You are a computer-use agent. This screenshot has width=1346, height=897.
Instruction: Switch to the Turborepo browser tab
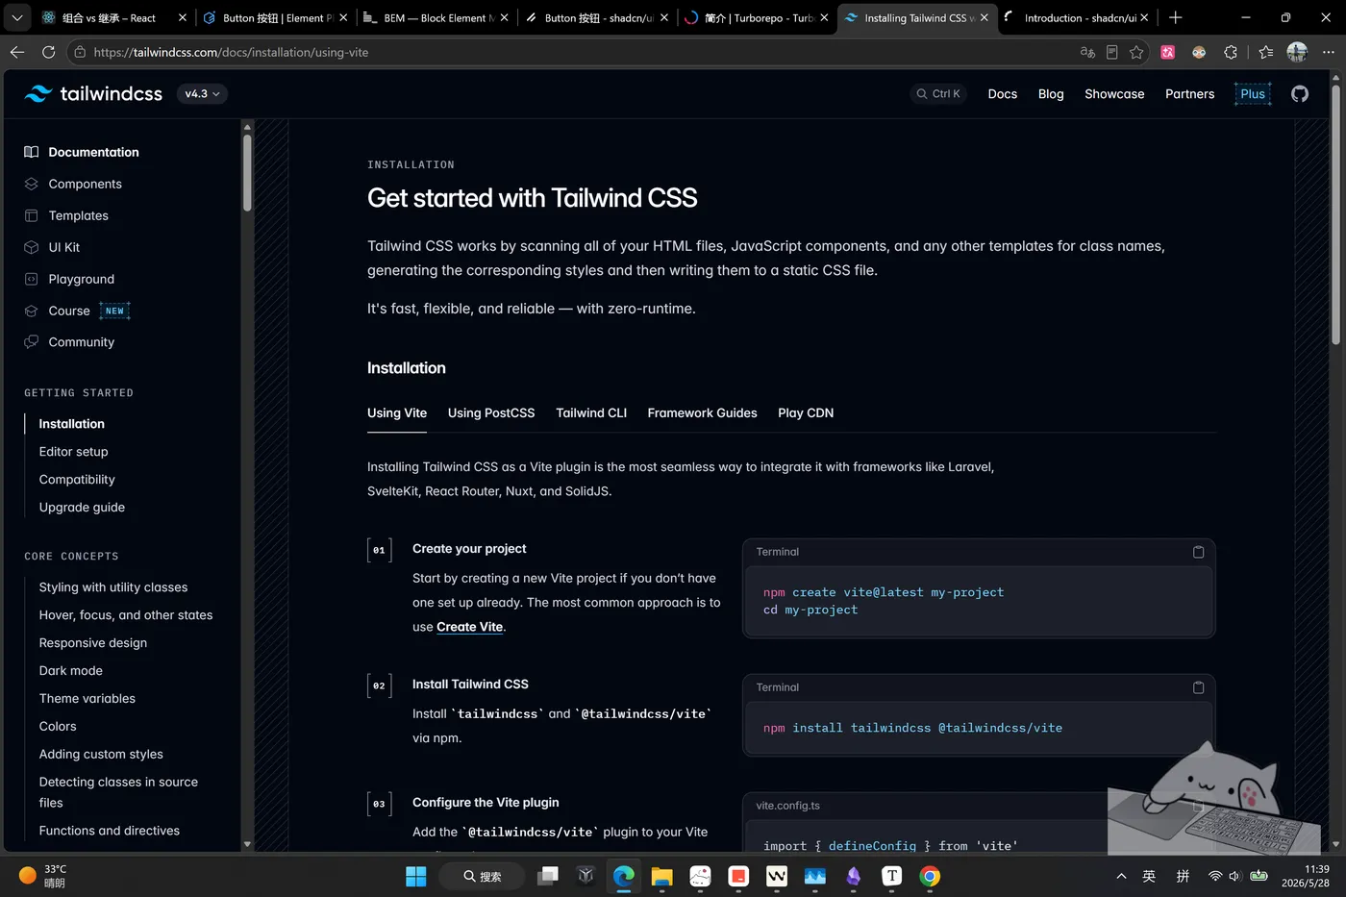[x=757, y=17]
